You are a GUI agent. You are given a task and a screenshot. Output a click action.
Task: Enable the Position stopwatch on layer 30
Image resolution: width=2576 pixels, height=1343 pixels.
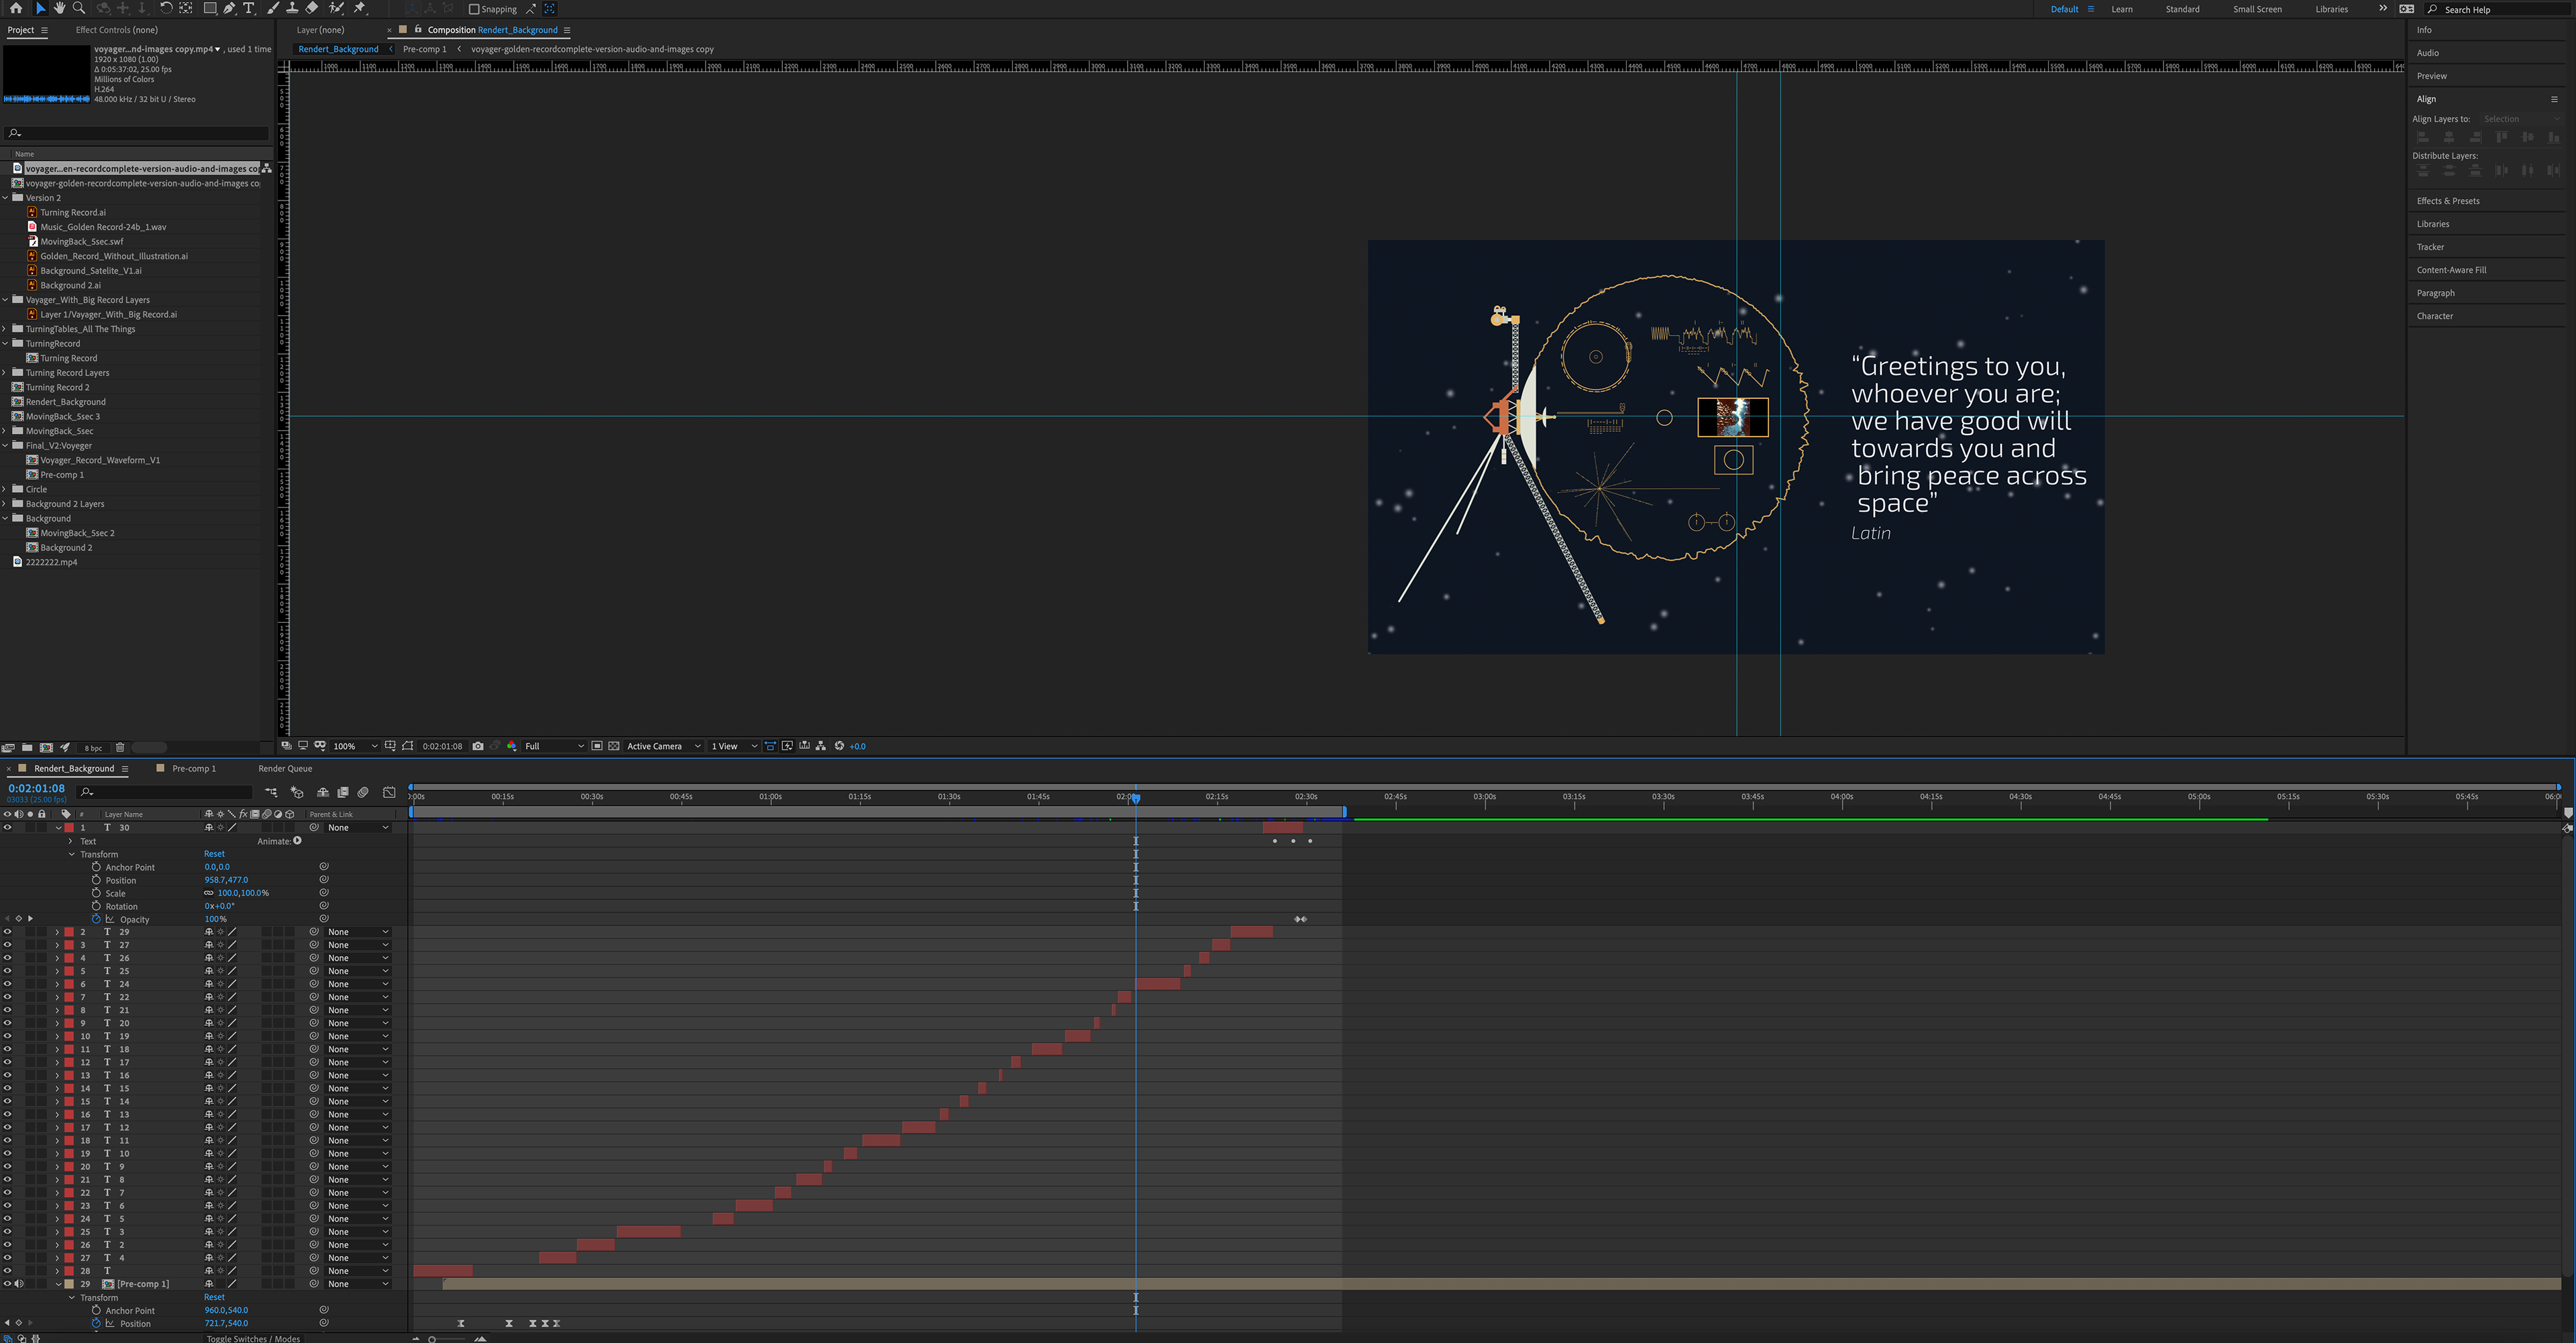tap(96, 880)
